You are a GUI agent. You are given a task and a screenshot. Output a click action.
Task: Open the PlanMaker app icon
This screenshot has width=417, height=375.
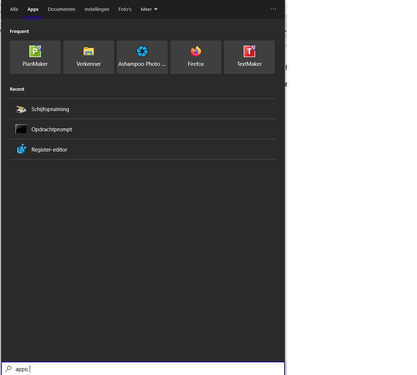point(35,51)
